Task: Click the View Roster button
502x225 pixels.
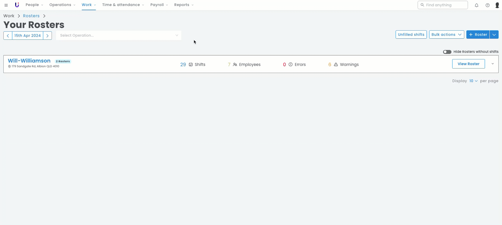Action: [x=468, y=64]
